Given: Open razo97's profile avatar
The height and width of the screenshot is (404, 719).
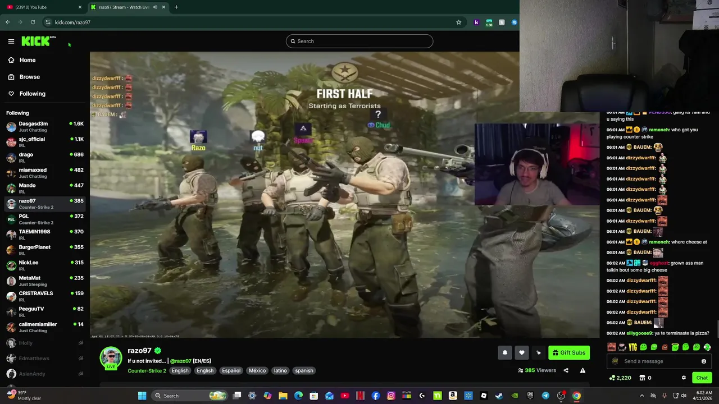Looking at the screenshot, I should [x=111, y=359].
